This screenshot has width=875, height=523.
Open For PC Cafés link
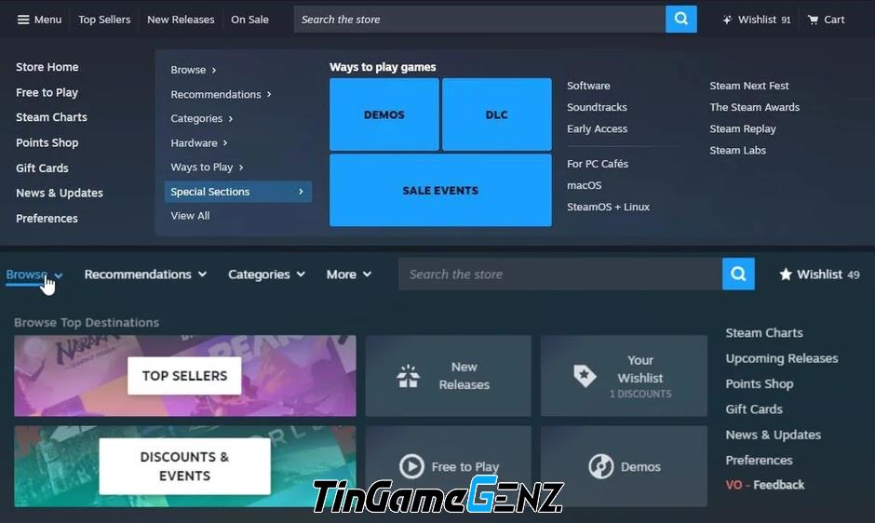tap(598, 164)
